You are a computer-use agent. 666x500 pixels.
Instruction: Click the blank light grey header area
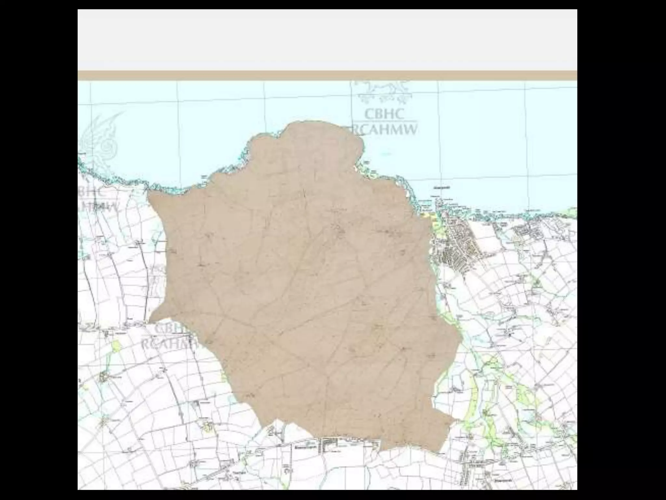[x=327, y=39]
